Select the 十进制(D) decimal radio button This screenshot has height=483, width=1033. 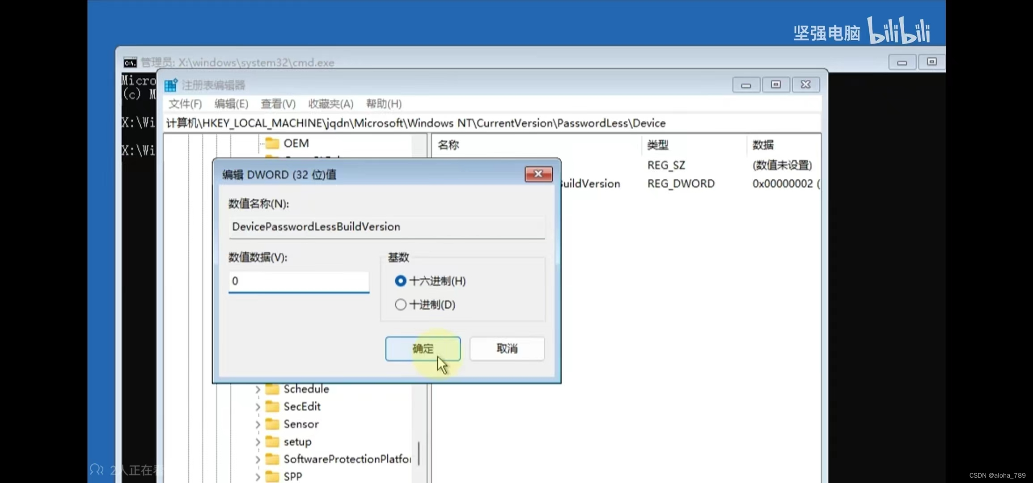pos(400,305)
